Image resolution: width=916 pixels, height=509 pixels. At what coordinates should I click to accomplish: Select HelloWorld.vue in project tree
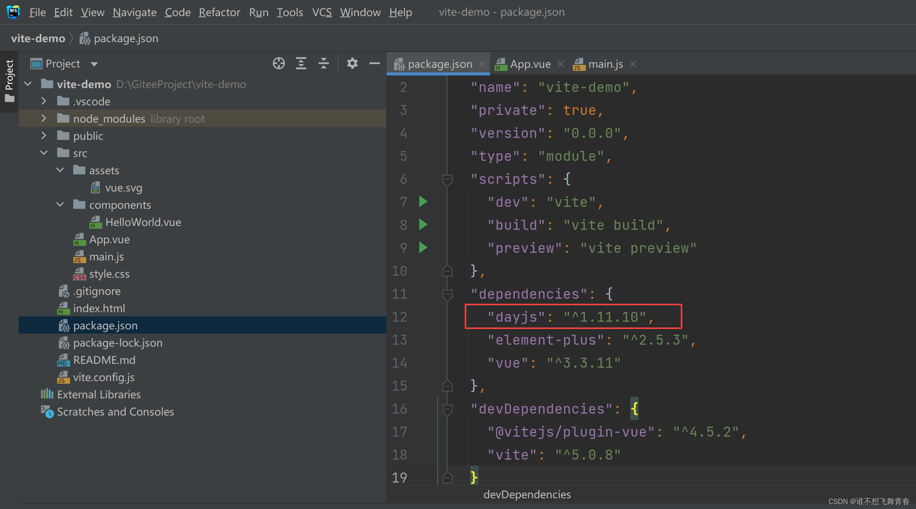click(143, 222)
